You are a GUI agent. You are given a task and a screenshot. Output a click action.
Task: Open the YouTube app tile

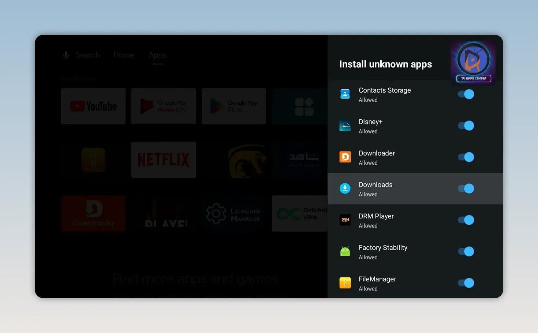click(93, 106)
